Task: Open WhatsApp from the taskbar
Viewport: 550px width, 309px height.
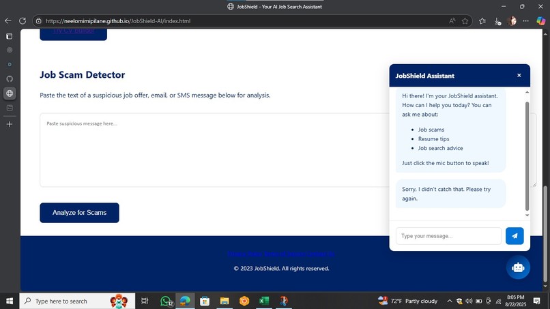Action: [166, 301]
